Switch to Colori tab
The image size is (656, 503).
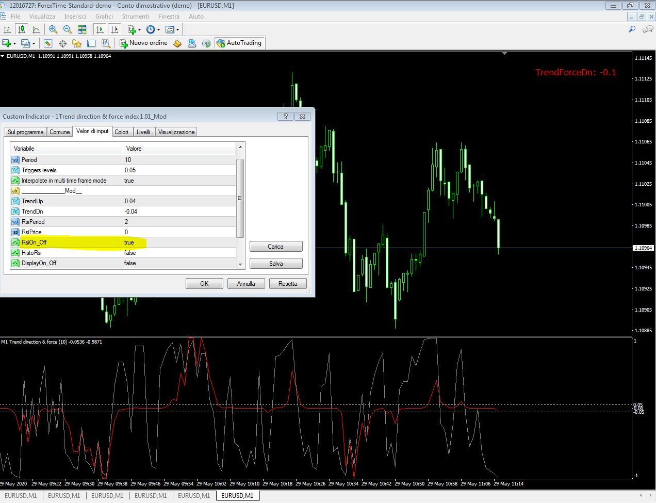(122, 132)
